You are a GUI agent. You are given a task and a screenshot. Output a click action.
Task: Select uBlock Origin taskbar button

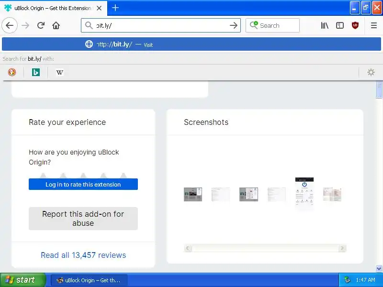pos(89,280)
